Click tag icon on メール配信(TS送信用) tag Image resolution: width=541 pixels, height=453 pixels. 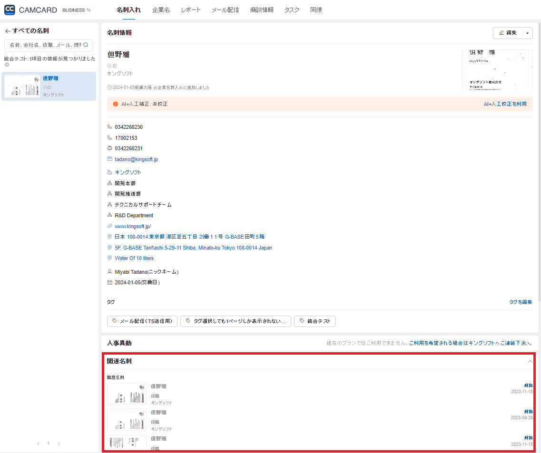click(115, 321)
